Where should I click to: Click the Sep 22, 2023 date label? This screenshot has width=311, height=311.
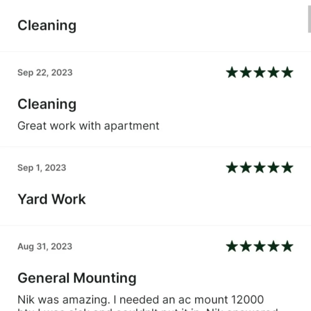click(45, 72)
